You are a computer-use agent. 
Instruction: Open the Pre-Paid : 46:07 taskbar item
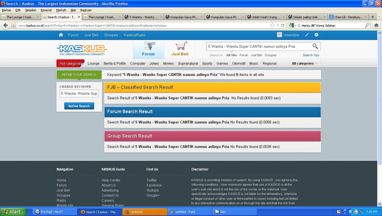point(55,212)
